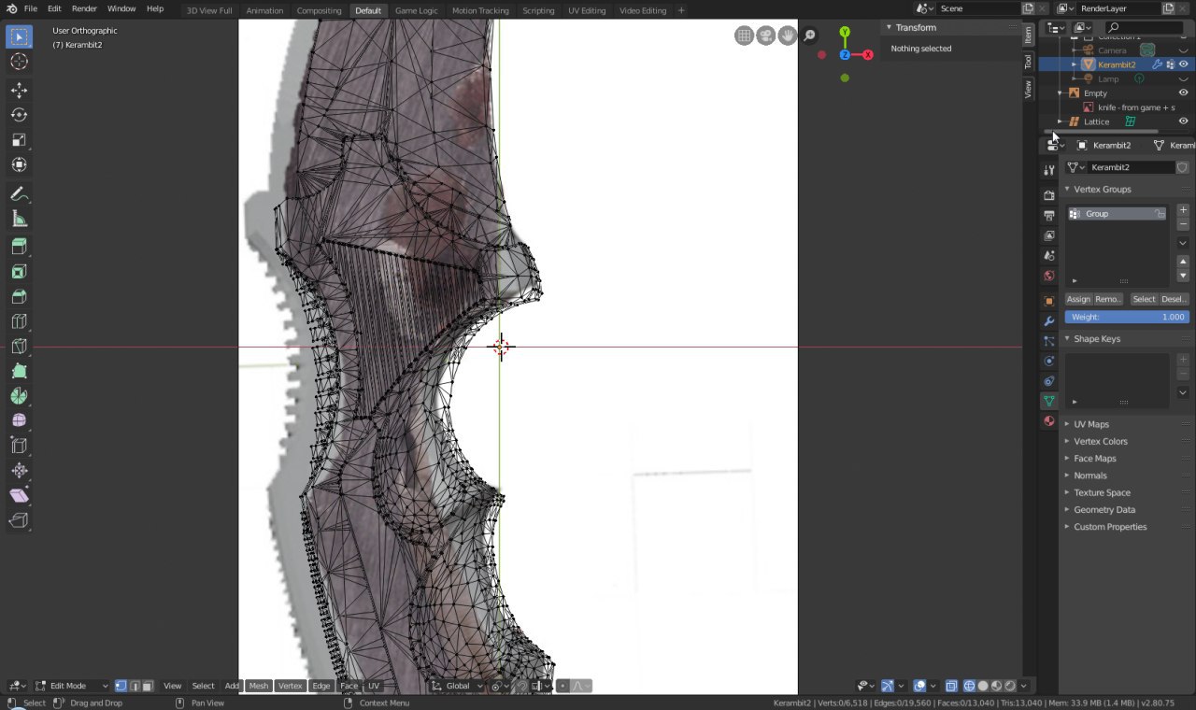Toggle visibility of Kerambit2 in outliner

1184,64
